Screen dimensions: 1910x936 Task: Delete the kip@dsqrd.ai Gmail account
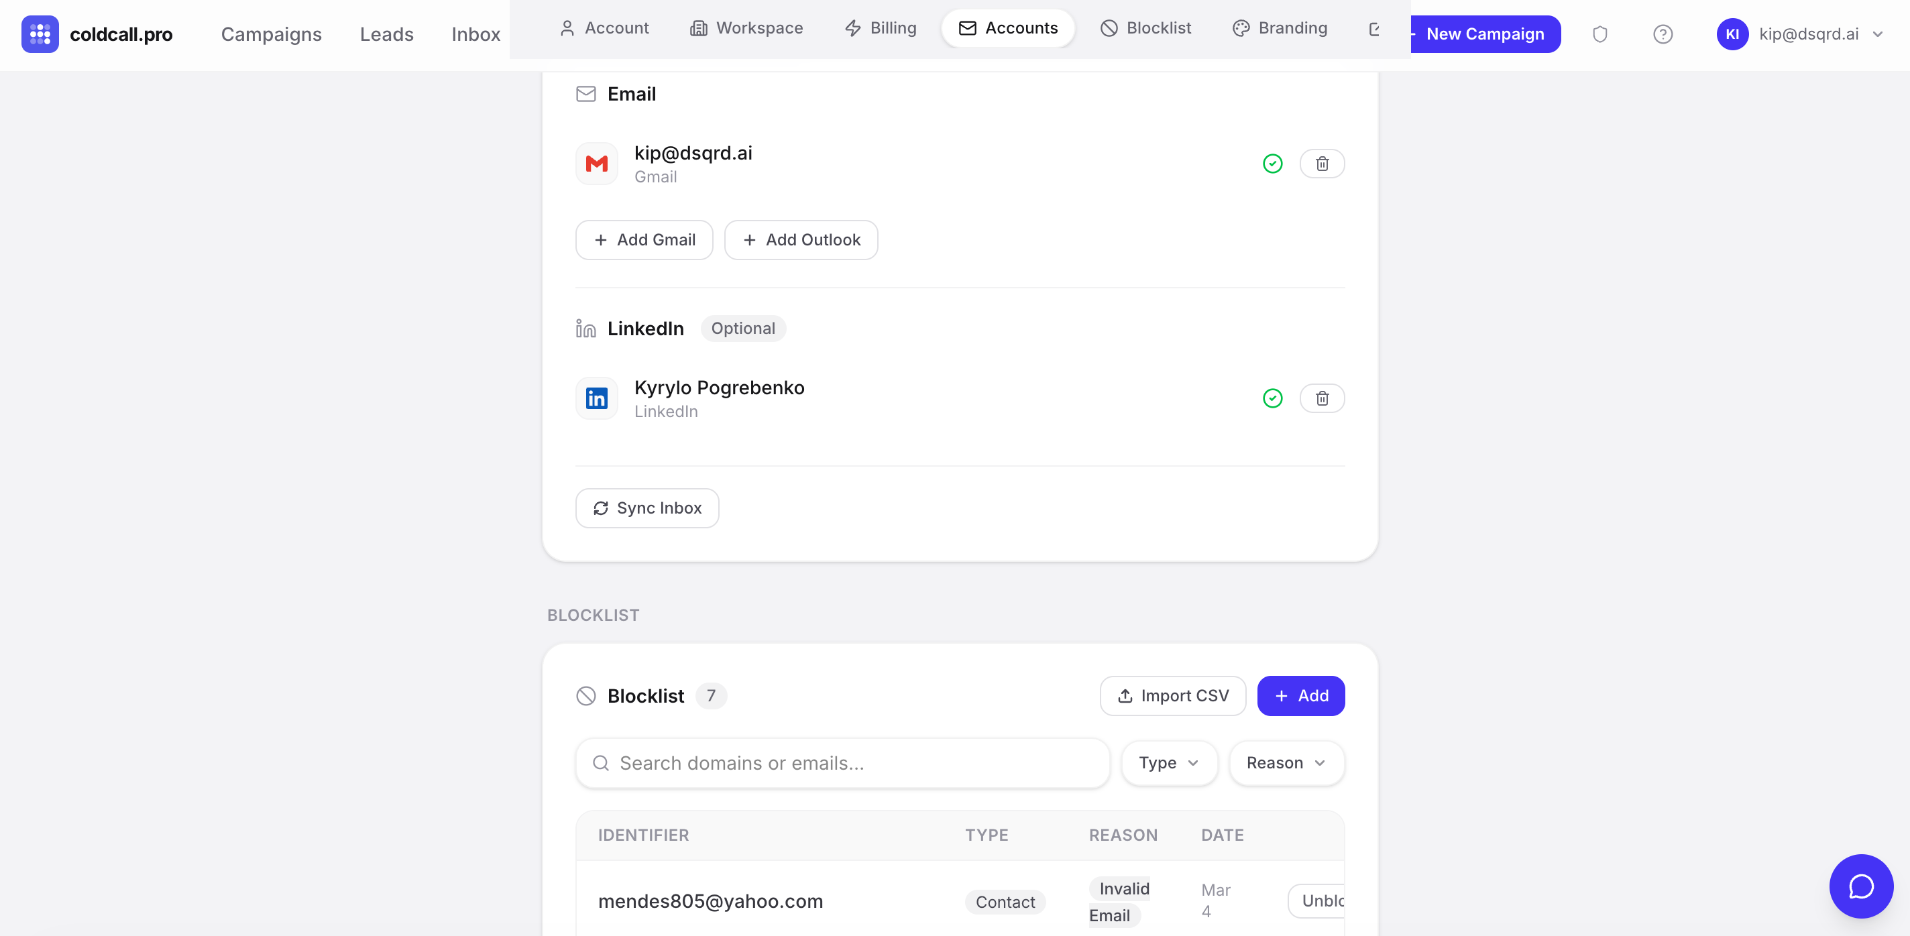point(1321,164)
